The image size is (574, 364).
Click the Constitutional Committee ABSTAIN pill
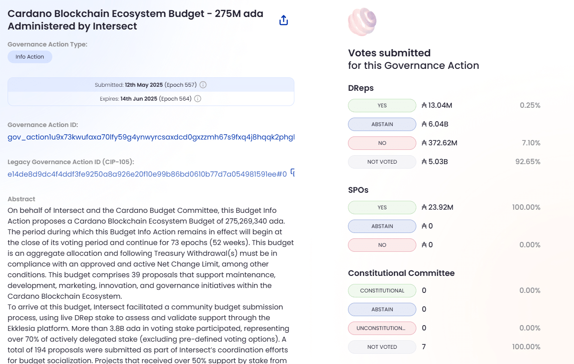pyautogui.click(x=382, y=309)
